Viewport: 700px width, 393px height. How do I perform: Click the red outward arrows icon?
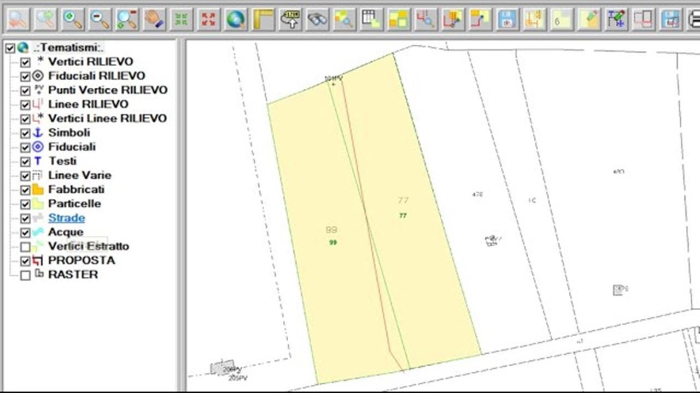tap(208, 20)
